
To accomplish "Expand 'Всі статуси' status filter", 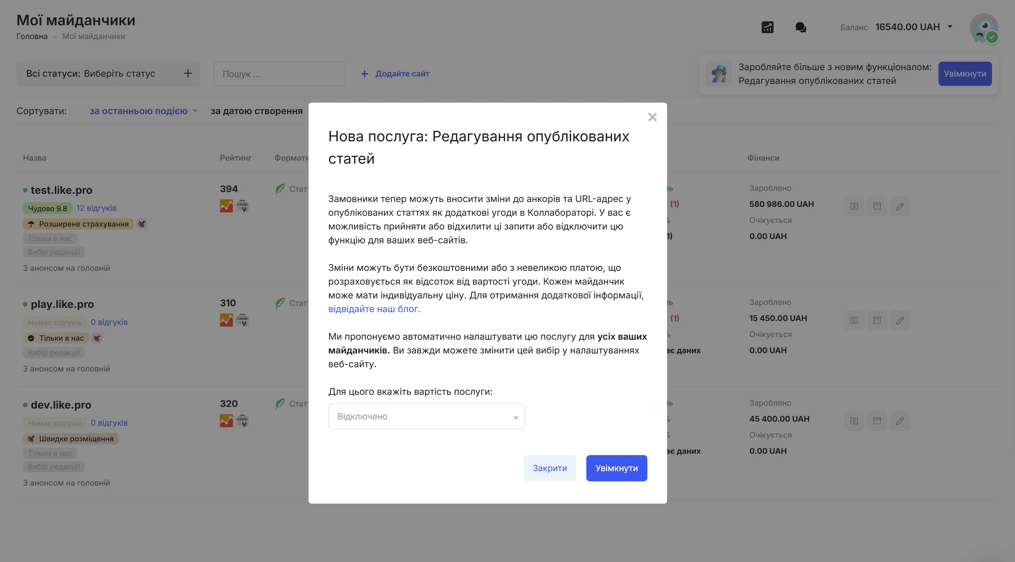I will (x=108, y=73).
